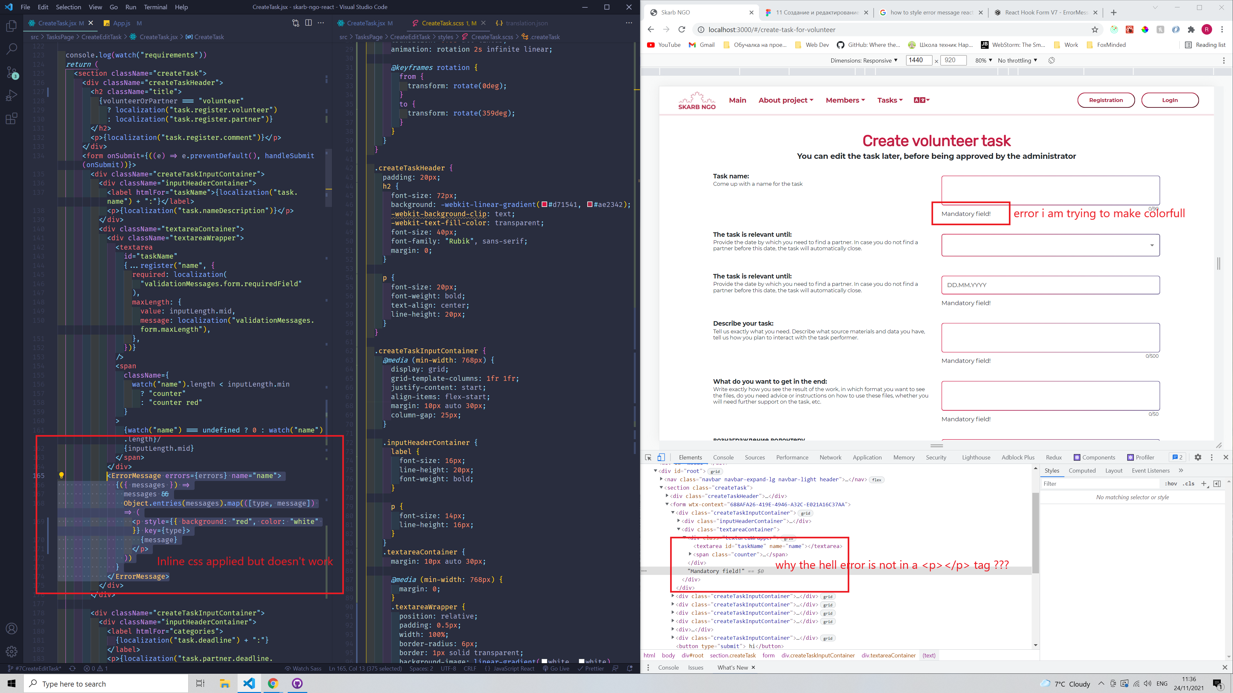Click #ae2342 color swatch in SCSS editor
1233x693 pixels.
tap(590, 205)
